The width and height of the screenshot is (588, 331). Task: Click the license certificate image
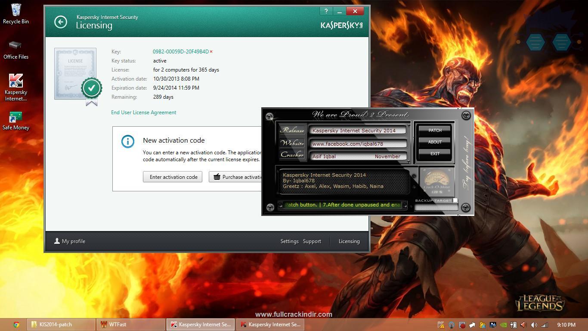click(75, 74)
